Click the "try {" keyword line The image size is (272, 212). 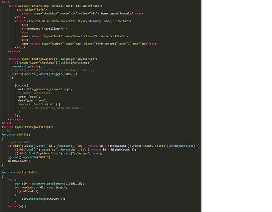12,180
